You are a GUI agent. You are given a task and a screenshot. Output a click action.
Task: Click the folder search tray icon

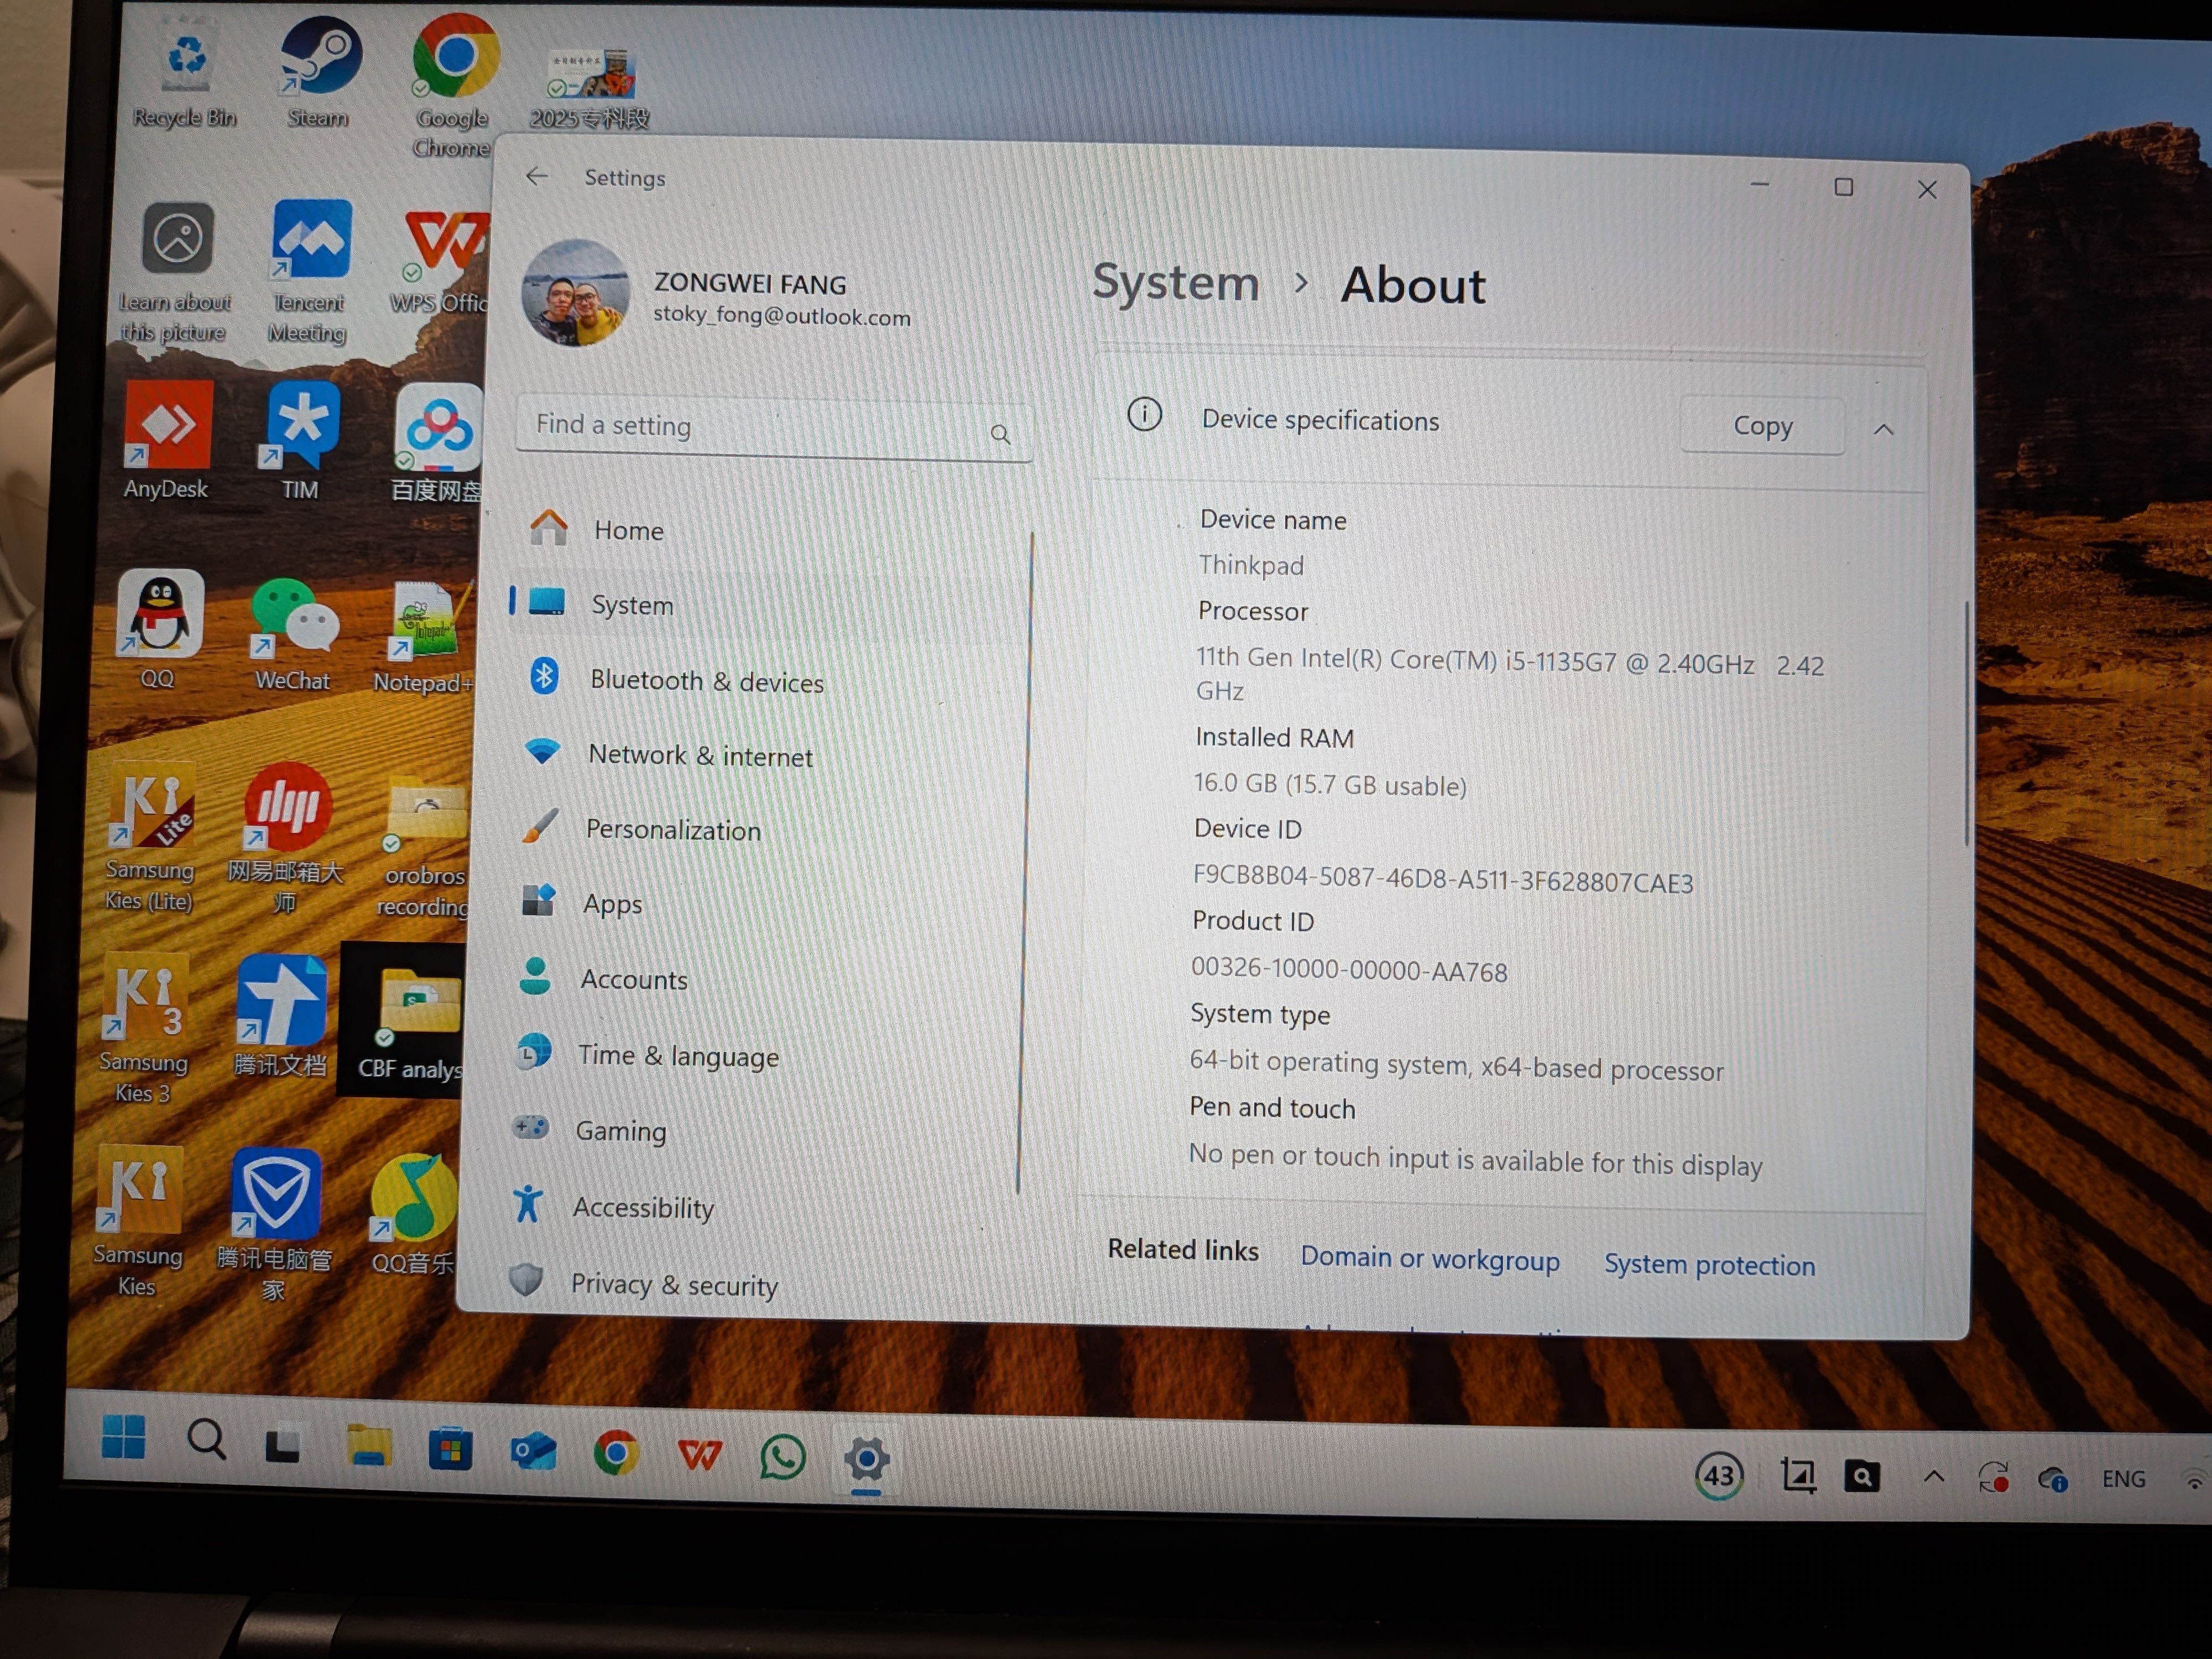pyautogui.click(x=1862, y=1476)
